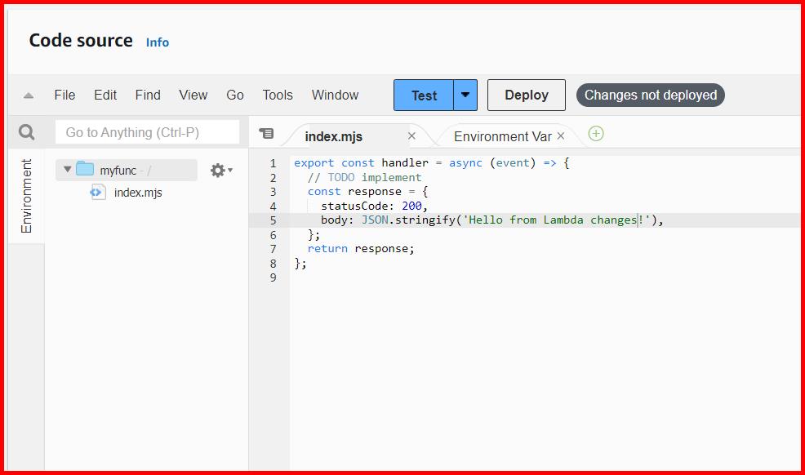
Task: Deploy changes using the Deploy button
Action: (526, 95)
